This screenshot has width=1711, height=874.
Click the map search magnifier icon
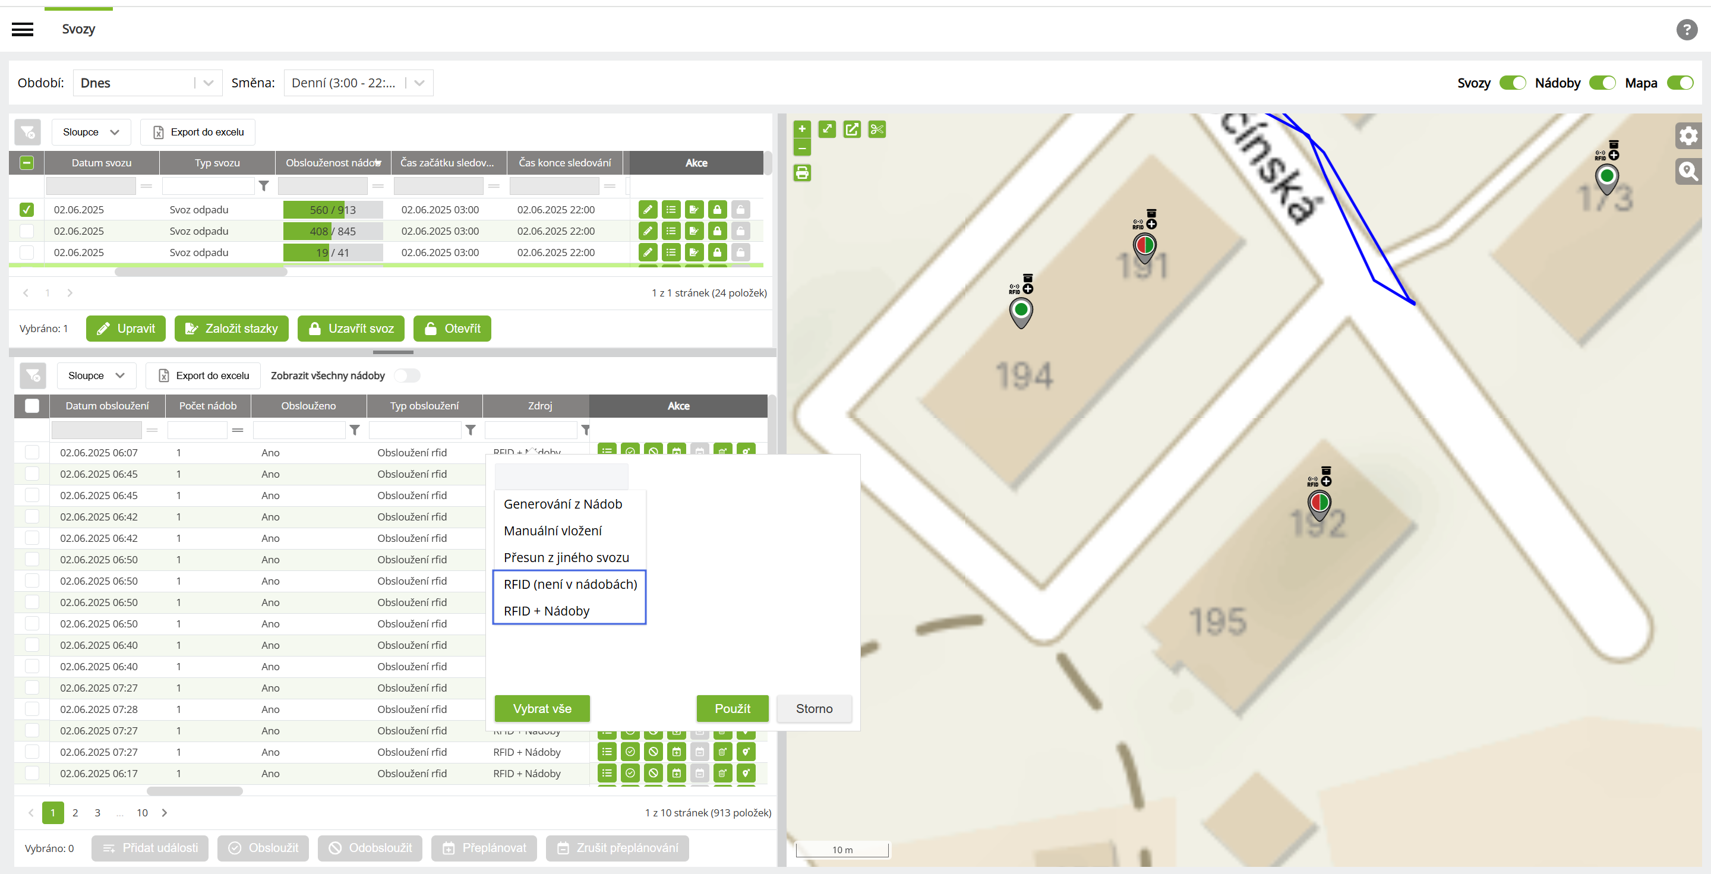pyautogui.click(x=1688, y=171)
